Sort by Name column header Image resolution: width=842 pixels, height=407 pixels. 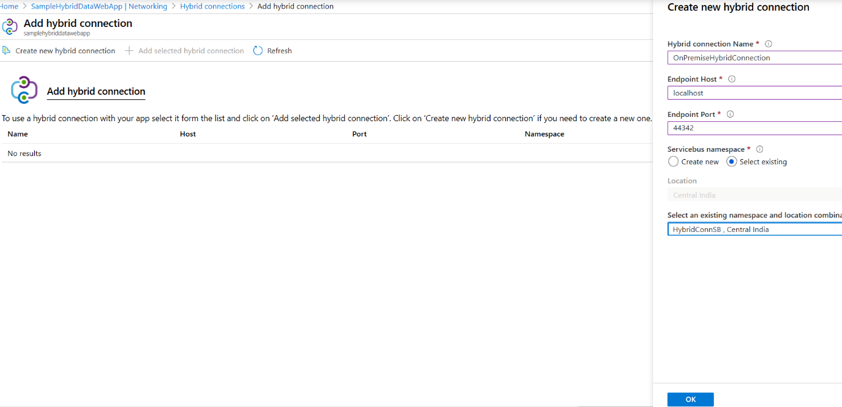click(x=18, y=134)
